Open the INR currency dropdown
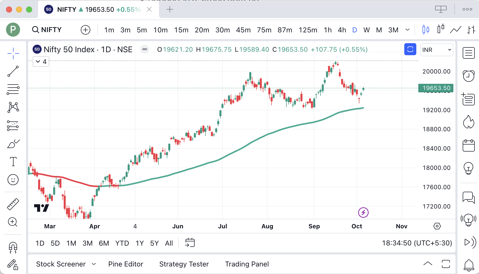Screen dimensions: 479x274 click(x=437, y=50)
